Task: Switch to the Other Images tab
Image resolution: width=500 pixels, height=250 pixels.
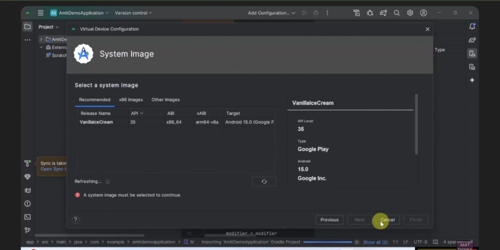Action: click(166, 100)
